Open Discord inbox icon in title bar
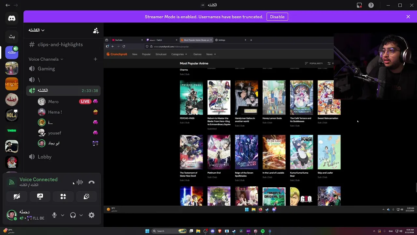The image size is (417, 235). point(359,5)
